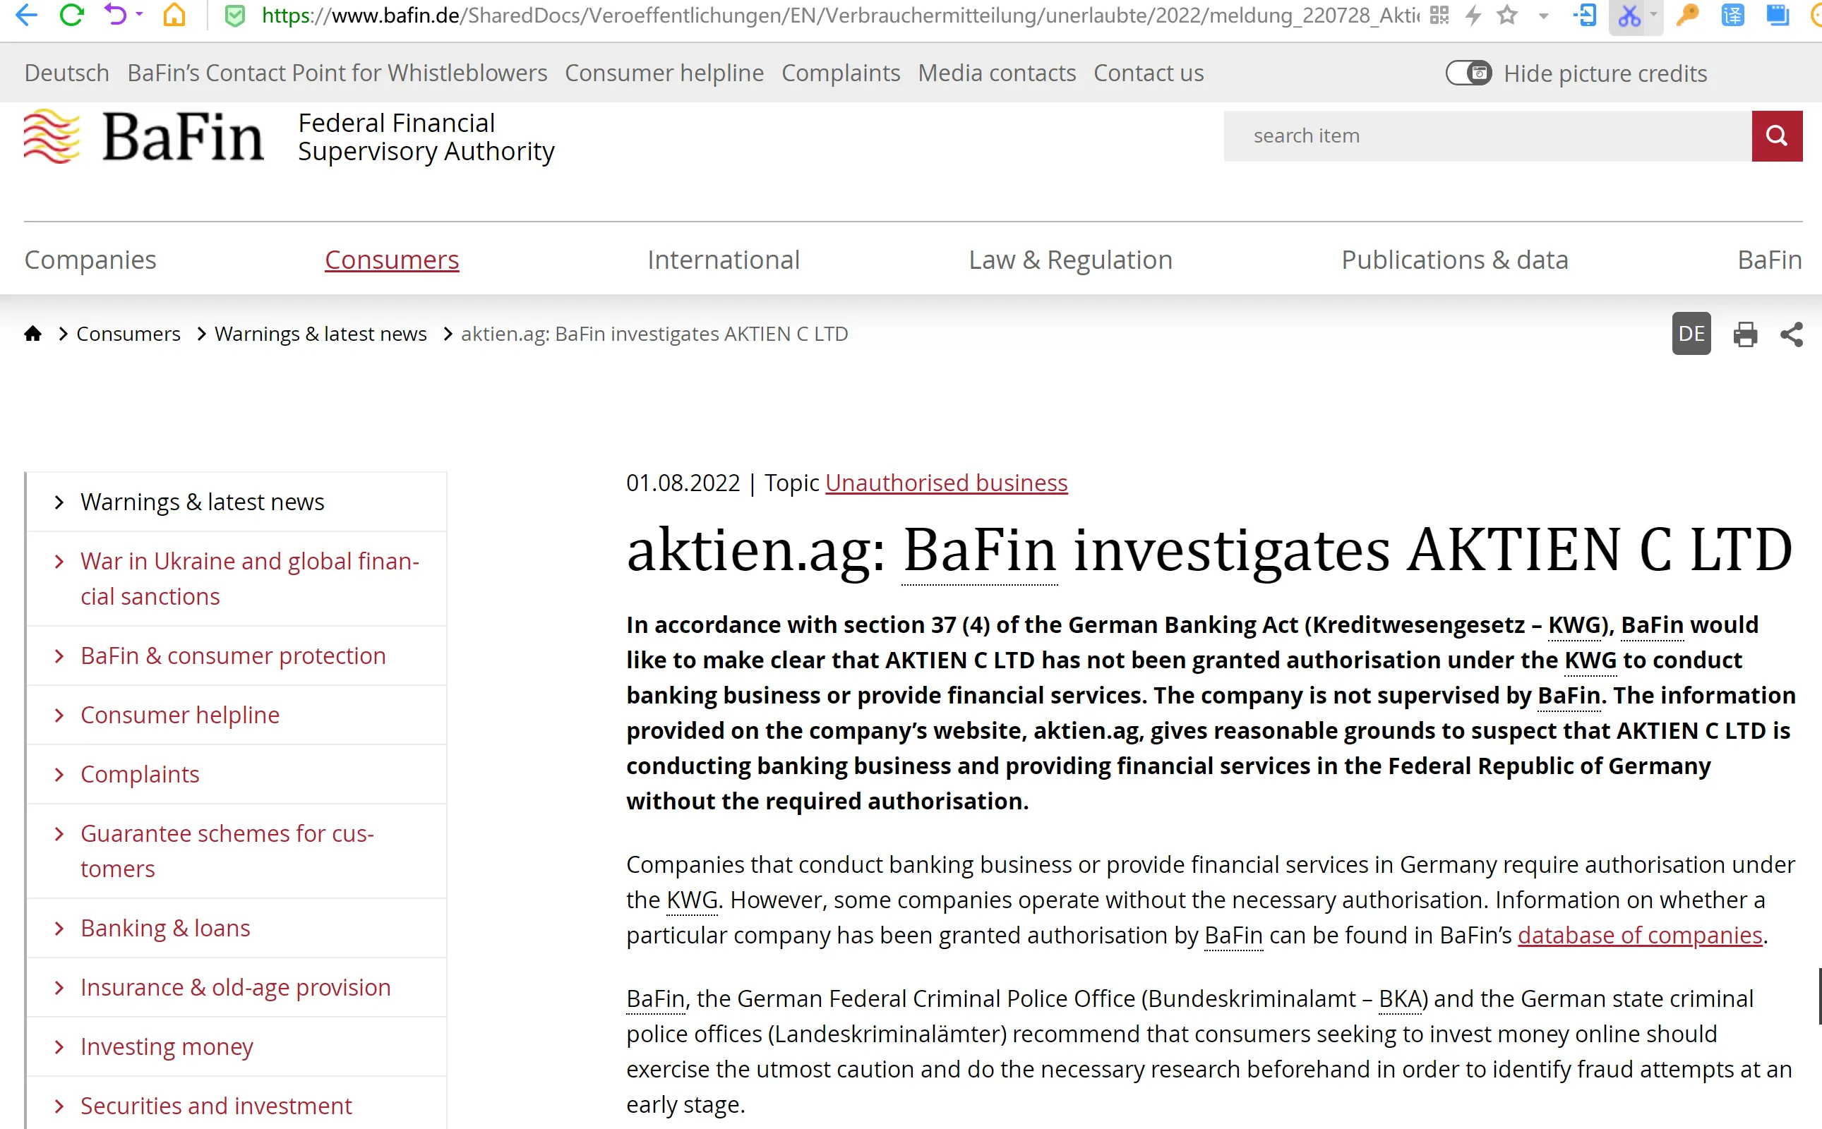Expand Guarantee schemes for customers chevron
This screenshot has height=1129, width=1822.
click(59, 834)
